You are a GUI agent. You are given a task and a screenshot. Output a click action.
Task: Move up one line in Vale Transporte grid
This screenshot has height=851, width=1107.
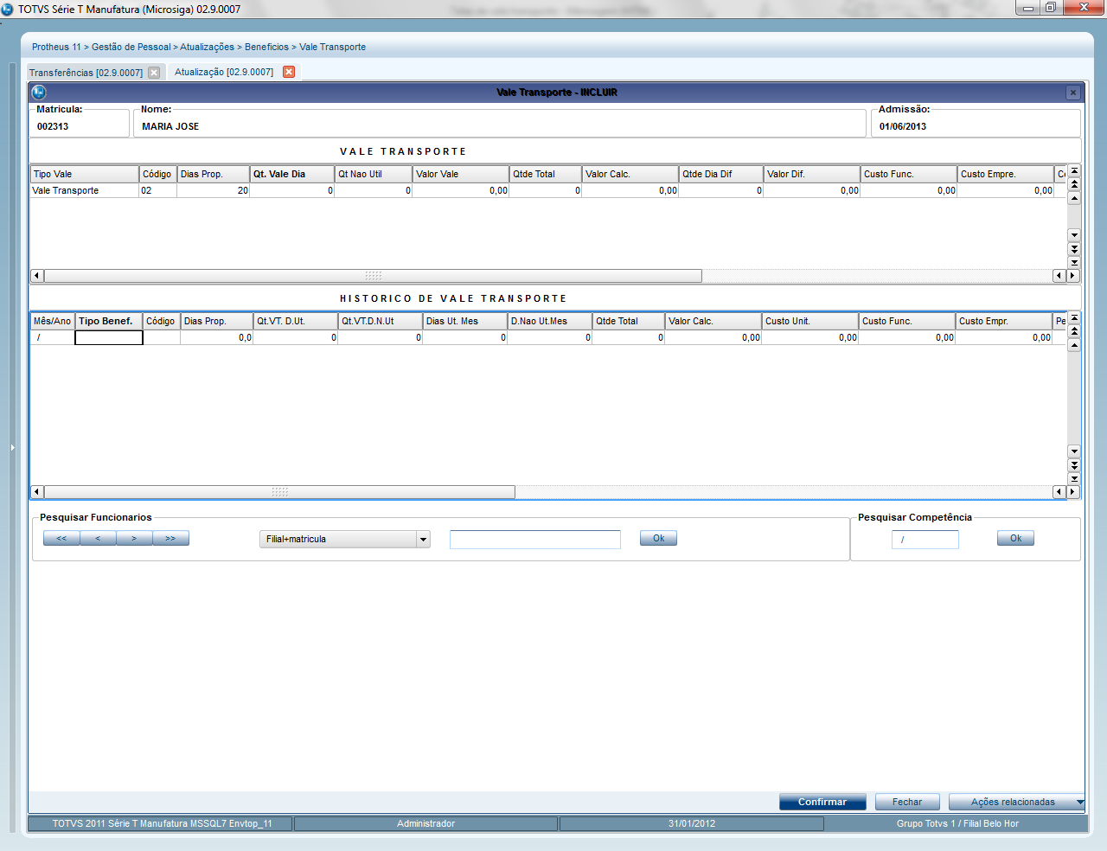(1074, 198)
